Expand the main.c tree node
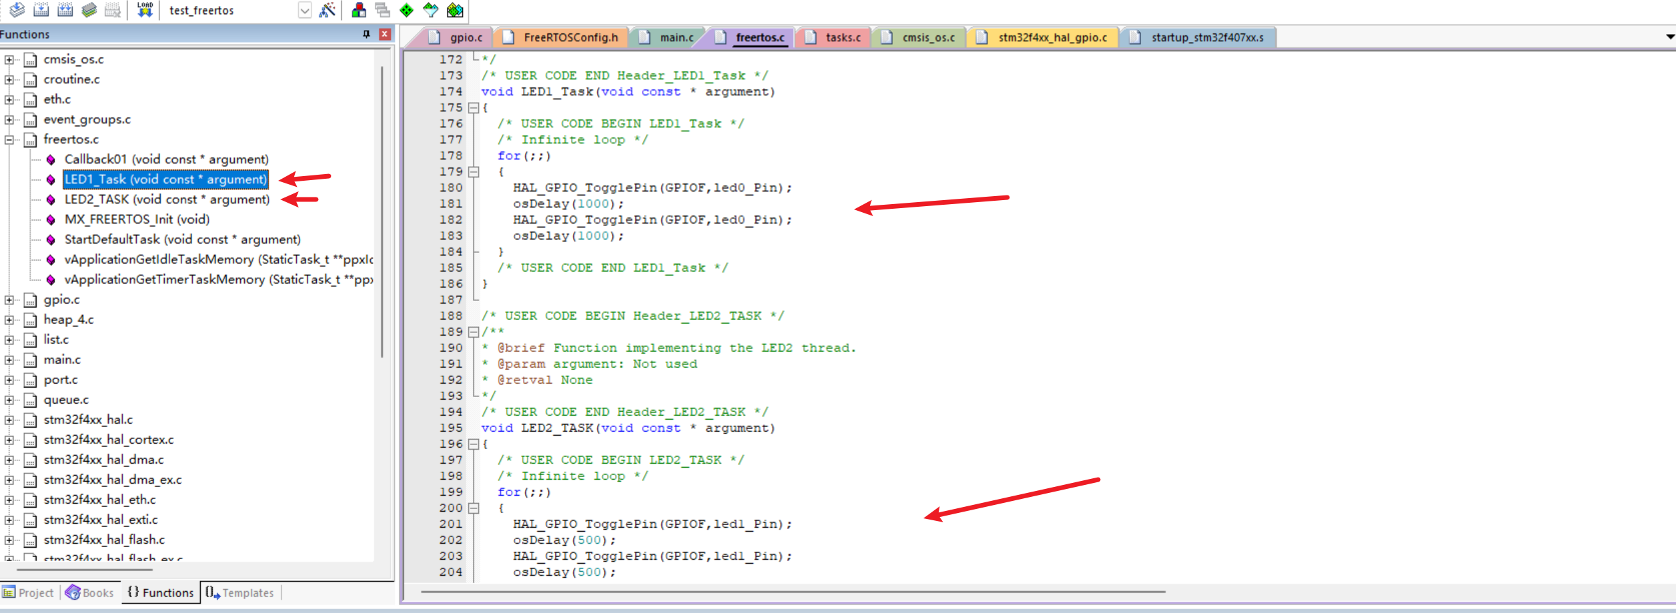The height and width of the screenshot is (613, 1676). pyautogui.click(x=9, y=360)
